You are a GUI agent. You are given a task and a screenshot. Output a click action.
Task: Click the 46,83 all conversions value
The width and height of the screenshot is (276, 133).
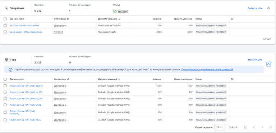(159, 86)
